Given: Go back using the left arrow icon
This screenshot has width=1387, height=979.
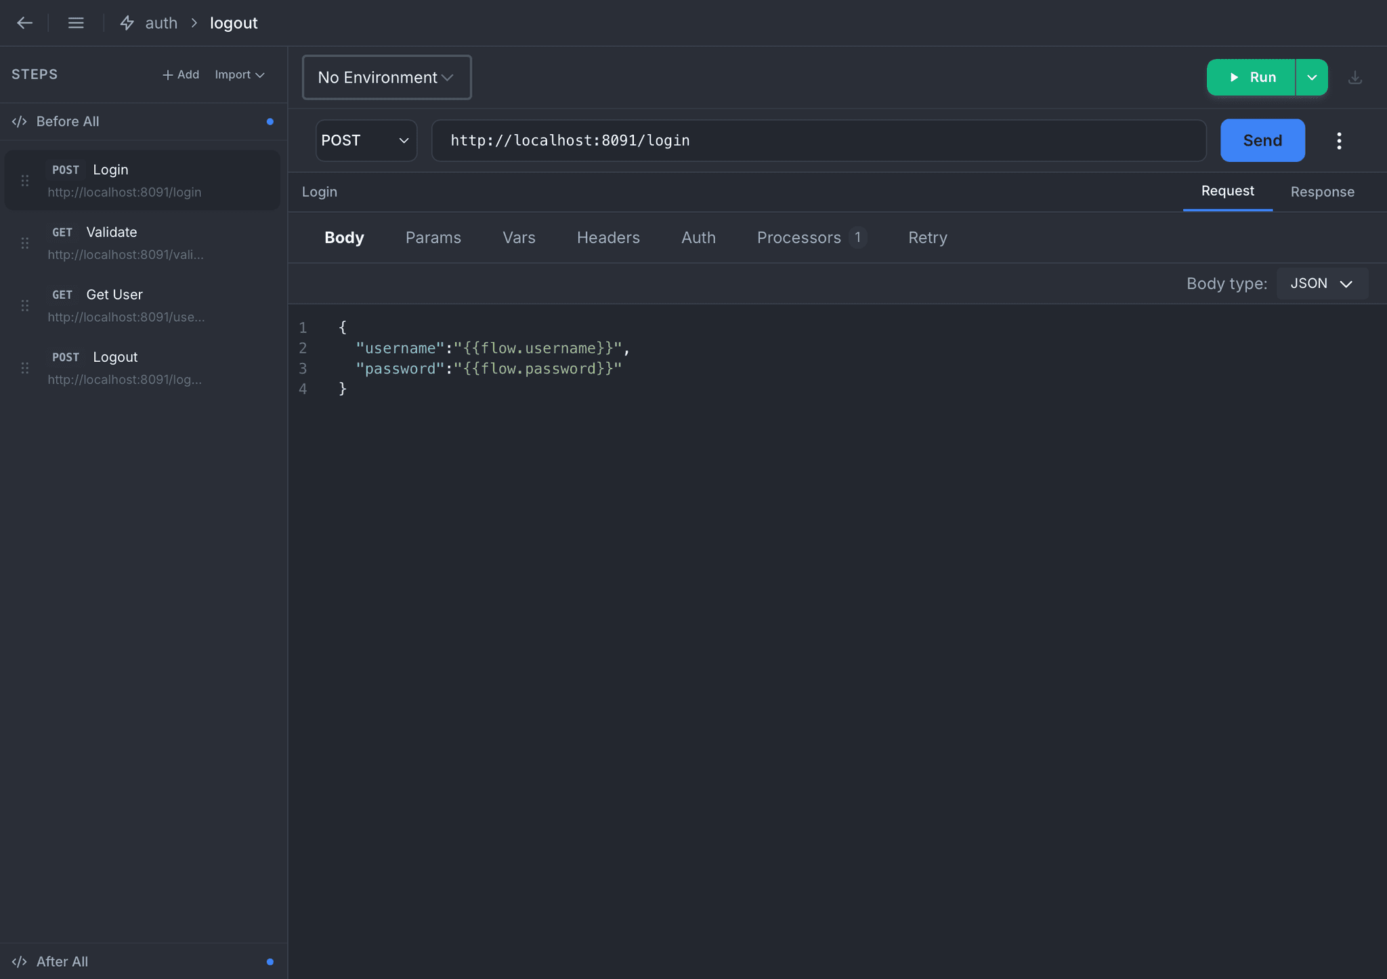Looking at the screenshot, I should point(24,23).
